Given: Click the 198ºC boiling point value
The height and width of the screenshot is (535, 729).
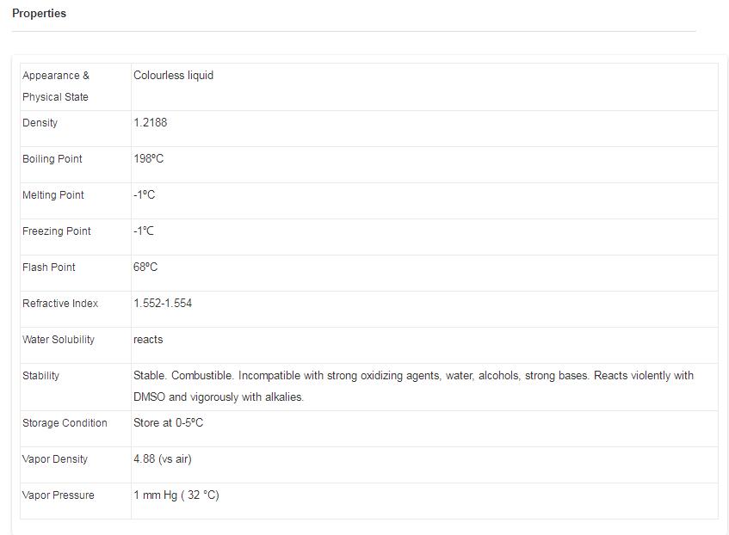Looking at the screenshot, I should point(148,159).
